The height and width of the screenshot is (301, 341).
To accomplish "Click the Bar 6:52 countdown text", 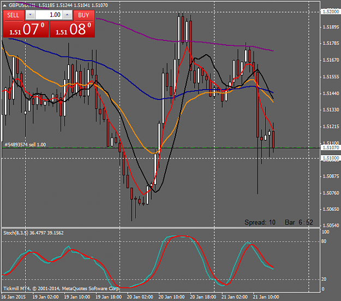I will click(x=299, y=222).
